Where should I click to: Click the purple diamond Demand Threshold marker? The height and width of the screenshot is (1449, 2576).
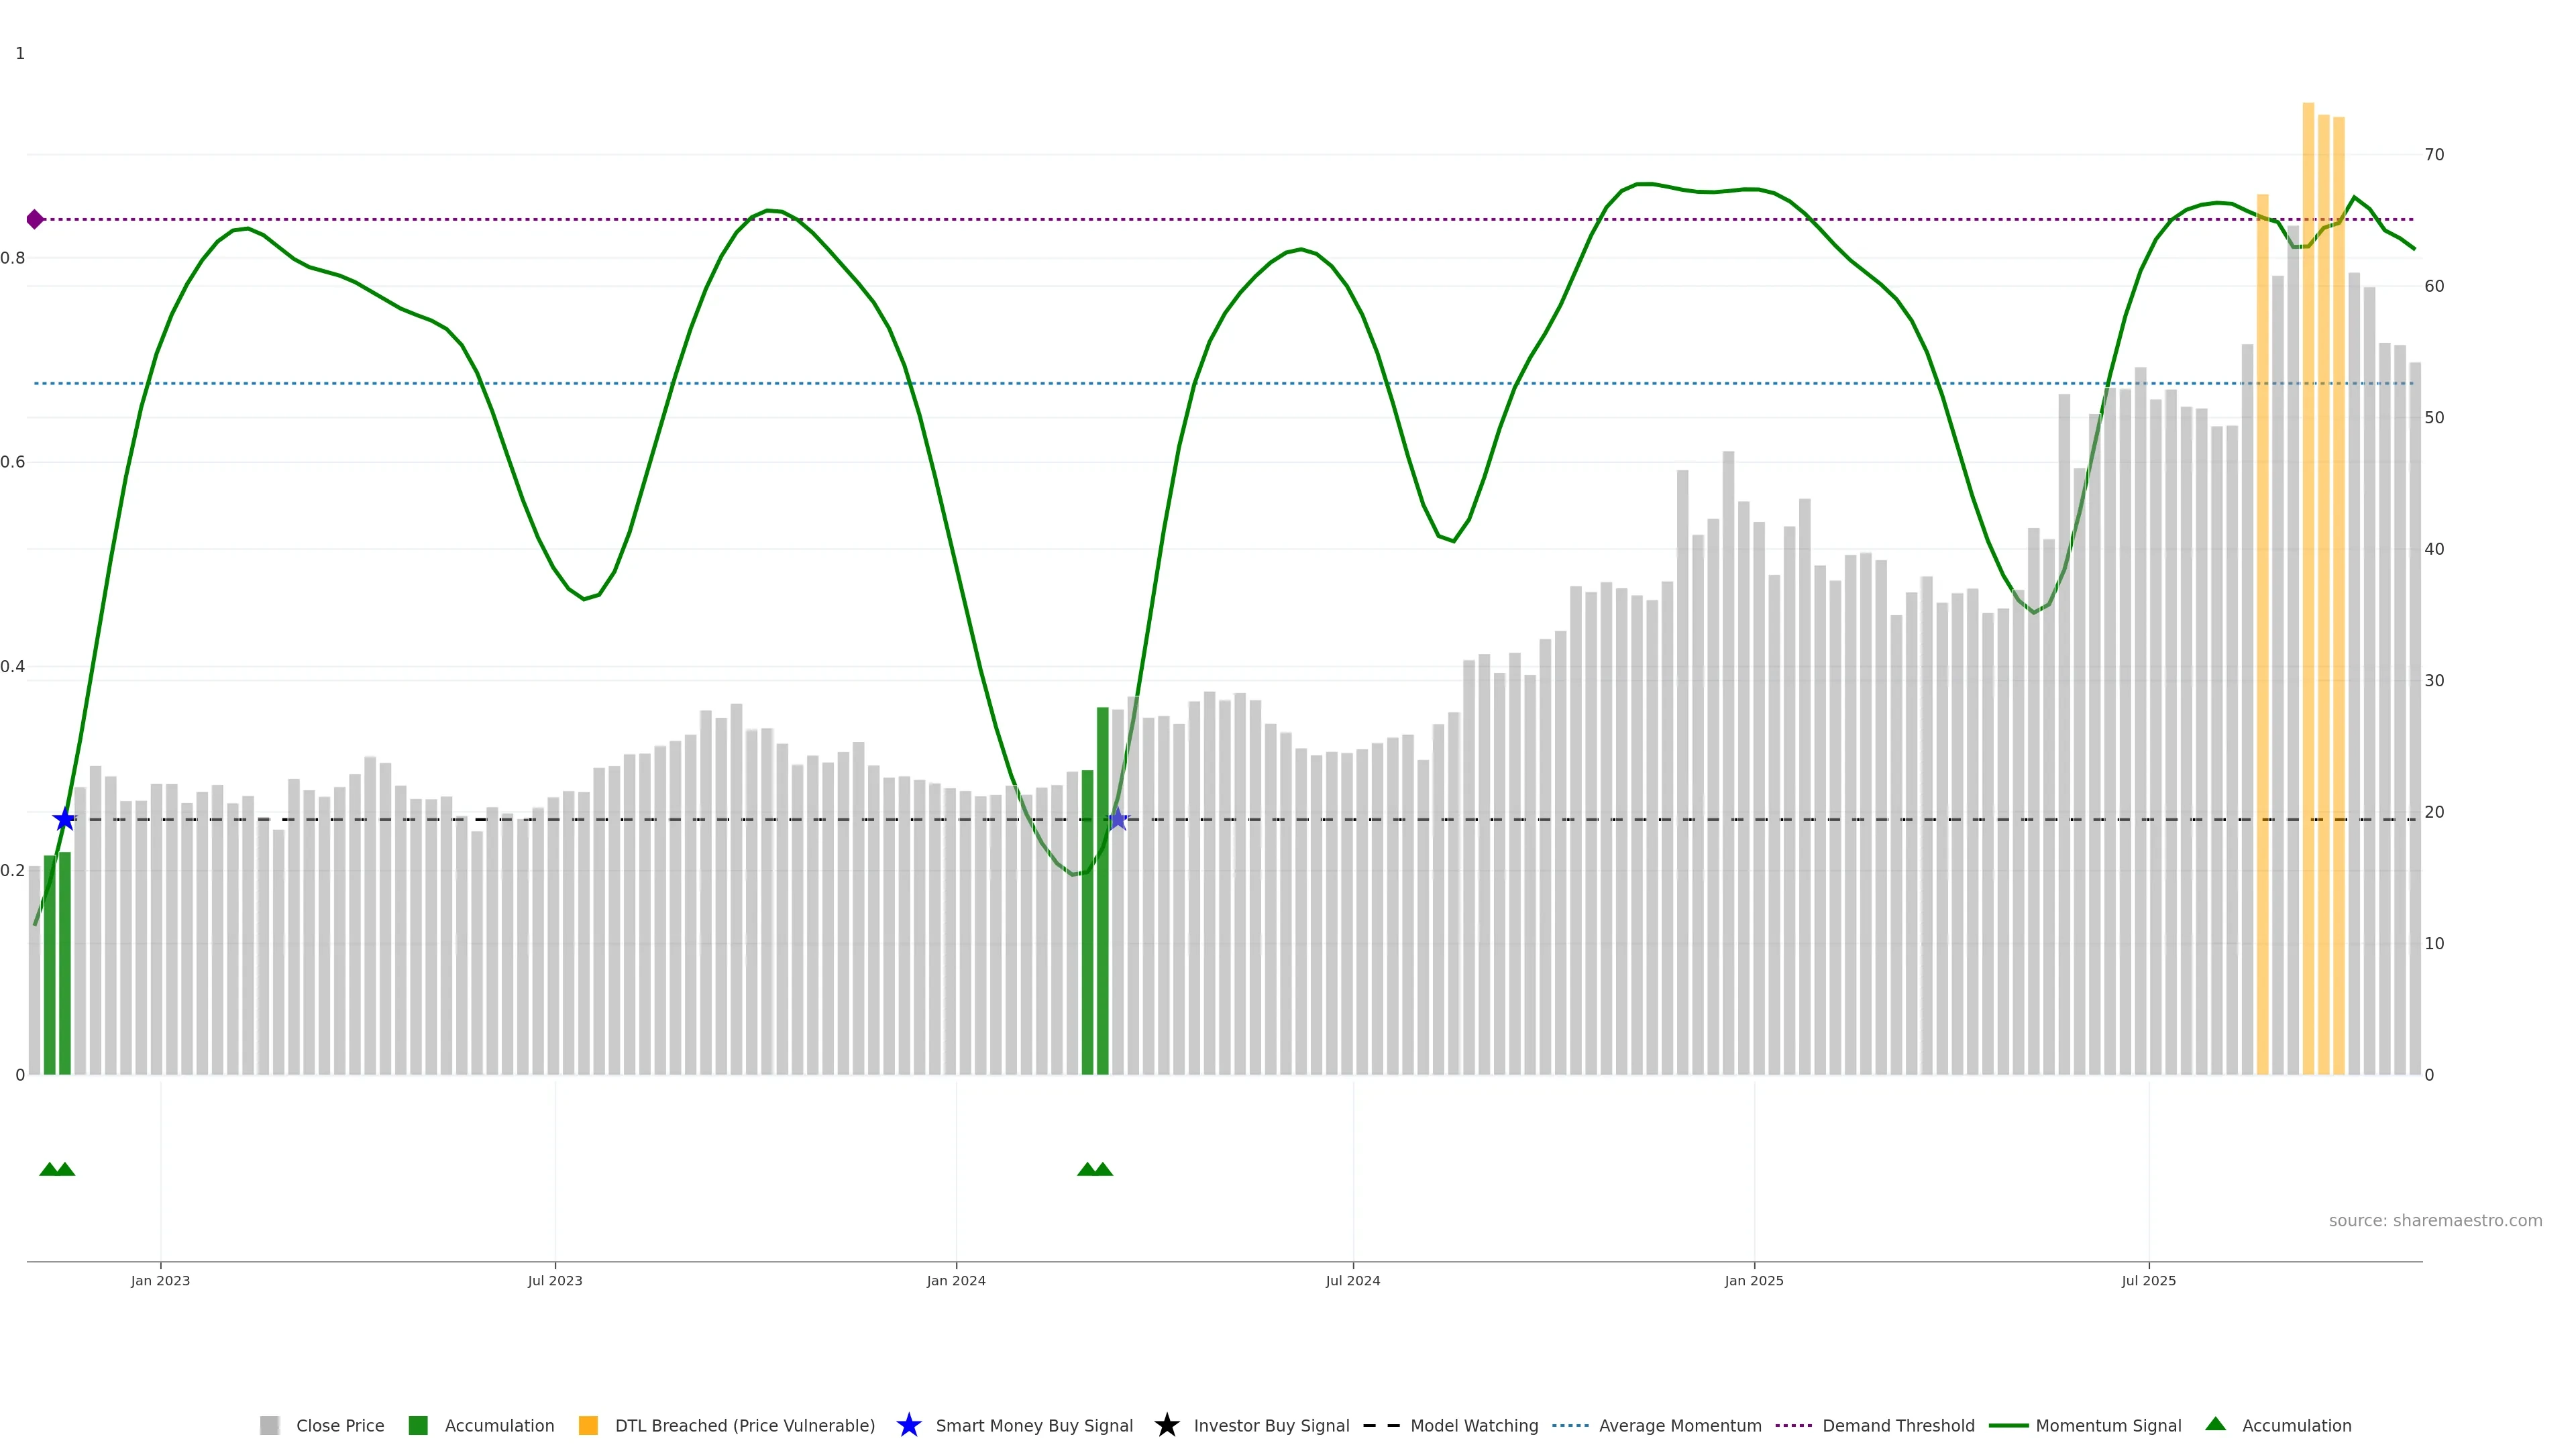click(x=35, y=219)
